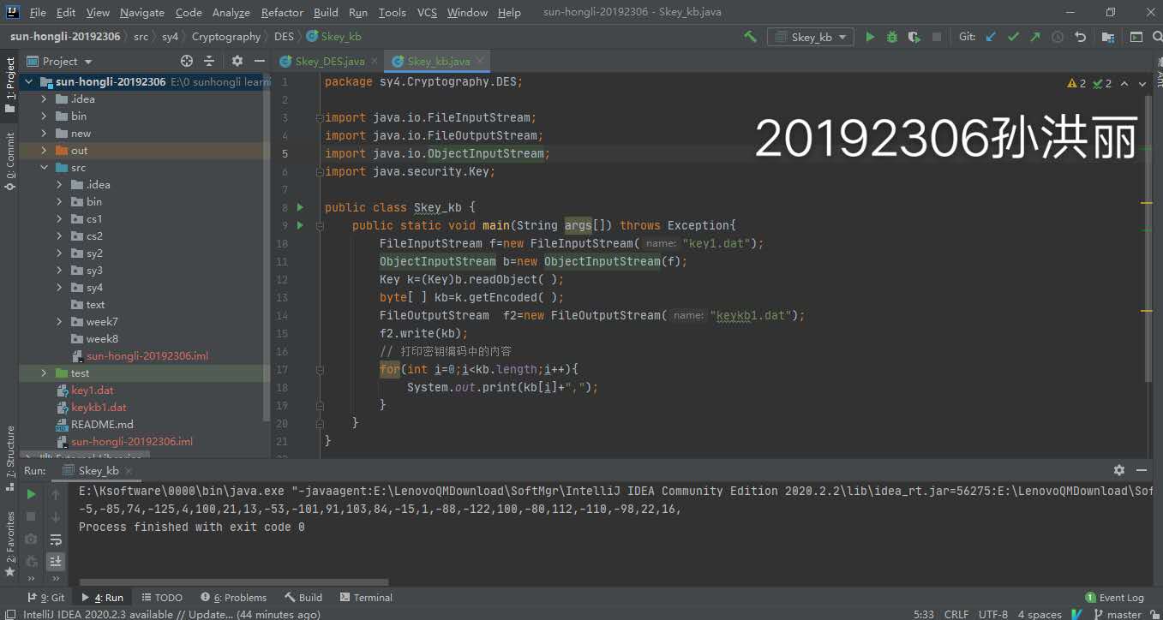Viewport: 1163px width, 620px height.
Task: Open the Problems tool window
Action: (234, 598)
